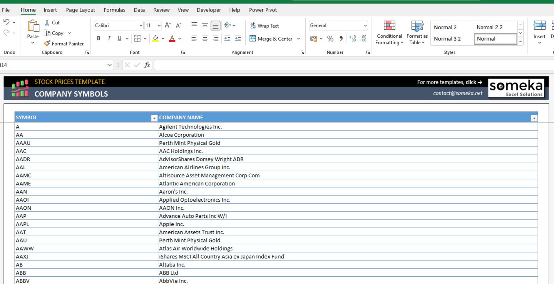554x284 pixels.
Task: Open the General number format dropdown
Action: (x=365, y=26)
